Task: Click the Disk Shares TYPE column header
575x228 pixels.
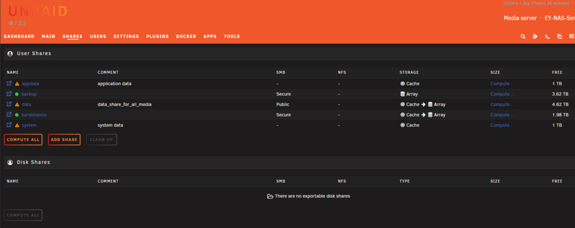Action: tap(404, 181)
